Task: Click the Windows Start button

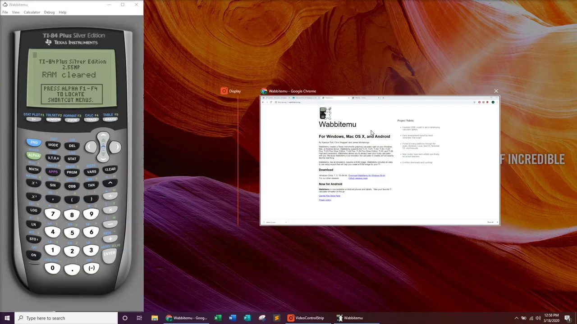Action: 7,318
